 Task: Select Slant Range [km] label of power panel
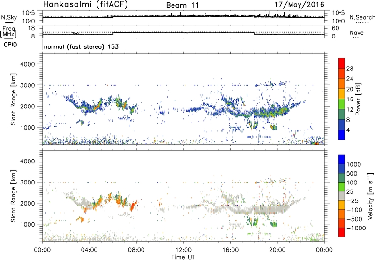13,99
